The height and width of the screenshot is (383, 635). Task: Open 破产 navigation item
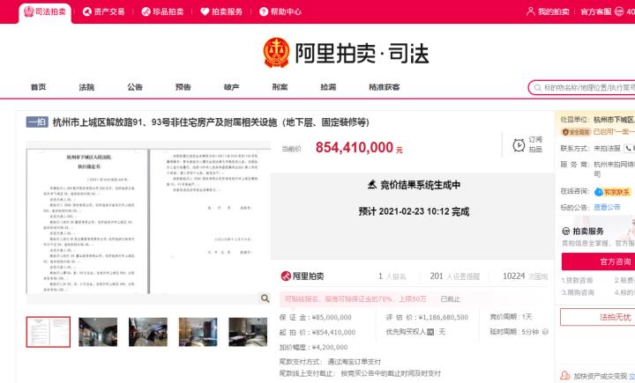232,87
